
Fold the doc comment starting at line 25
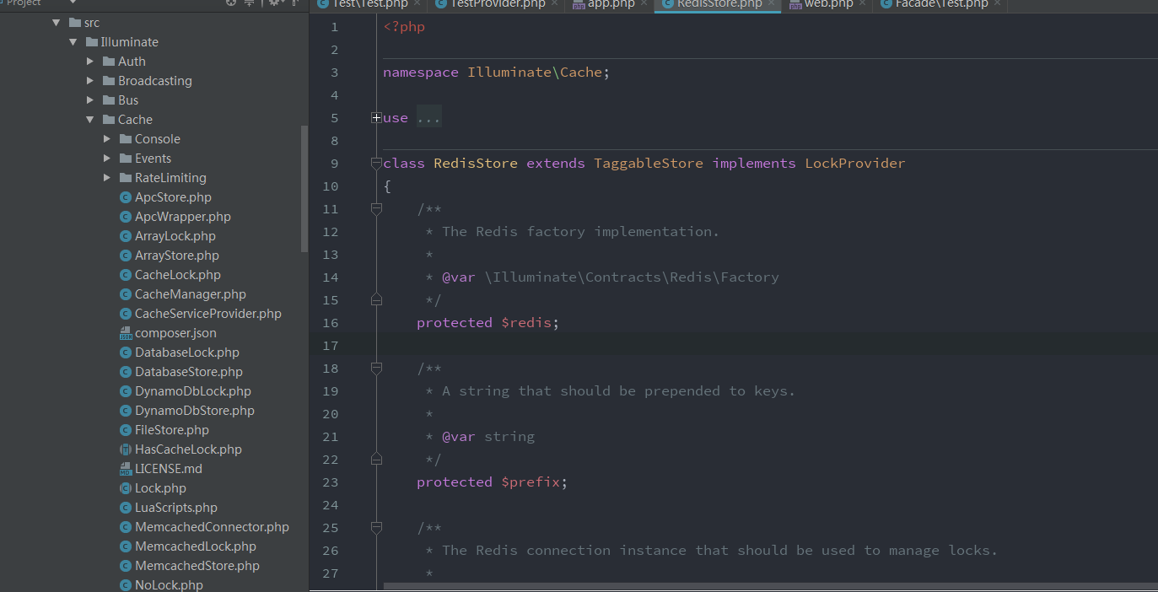(376, 528)
